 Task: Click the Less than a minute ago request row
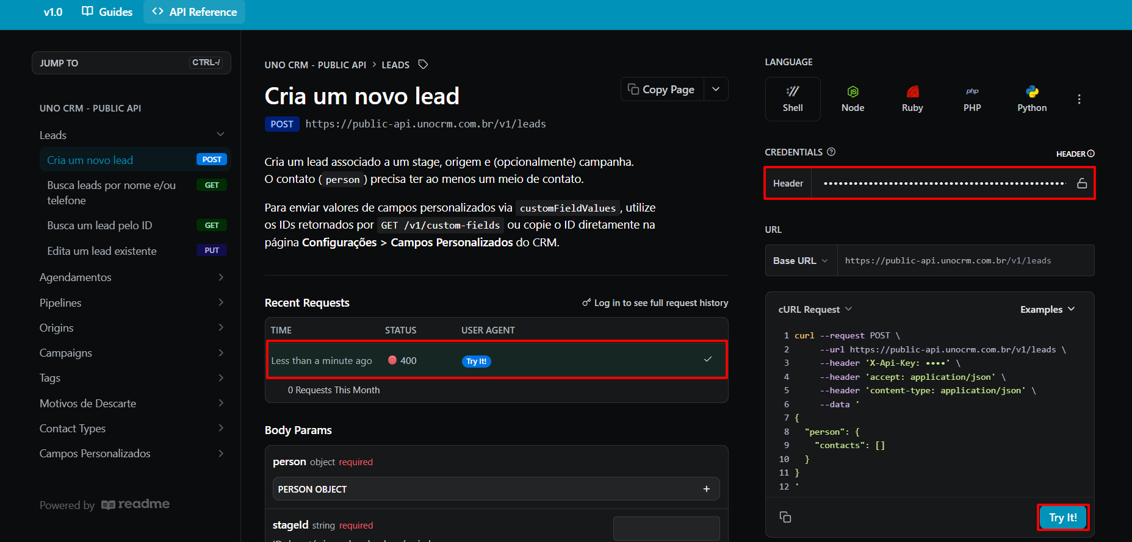pos(497,360)
